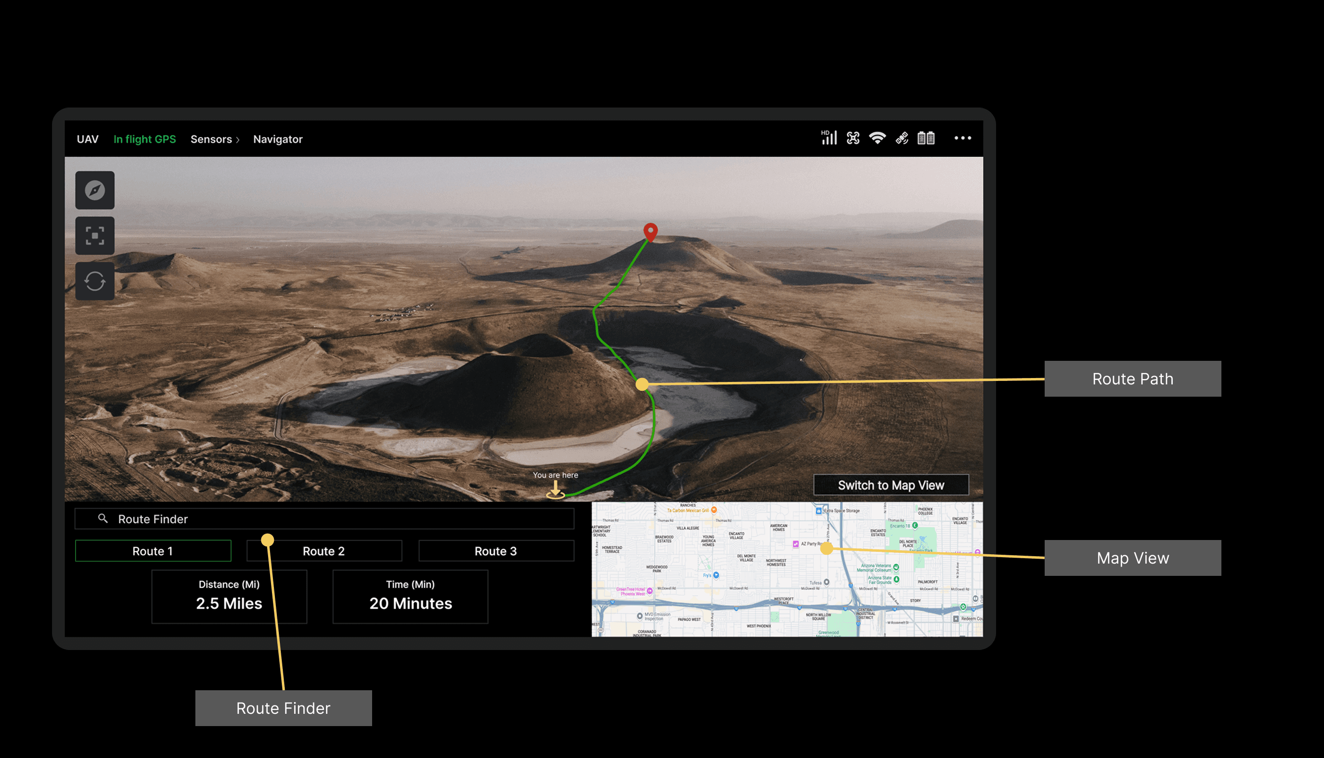Image resolution: width=1324 pixels, height=758 pixels.
Task: Activate the focus frame target icon
Action: coord(95,236)
